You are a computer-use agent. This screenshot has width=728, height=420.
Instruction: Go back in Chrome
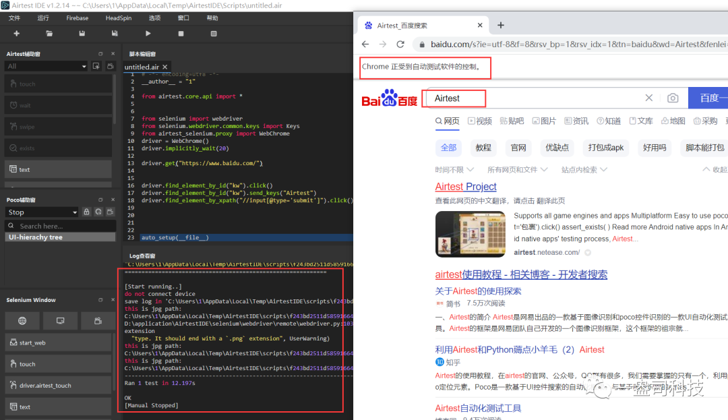tap(365, 44)
